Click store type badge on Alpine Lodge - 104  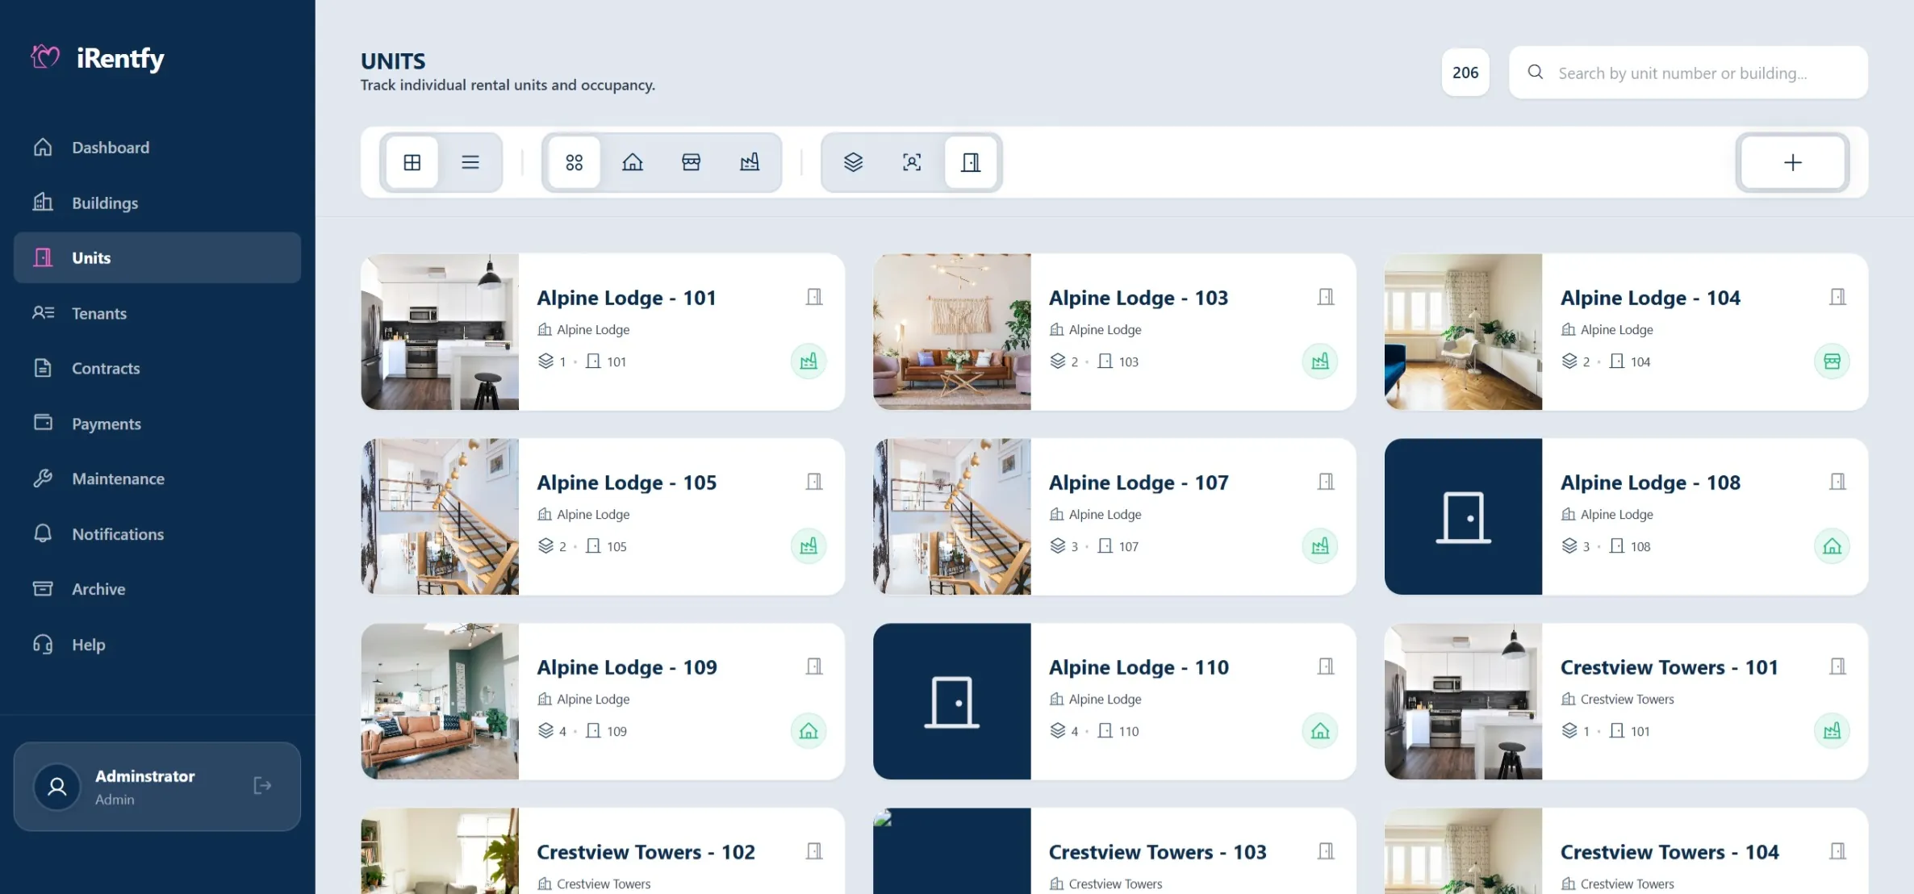1832,361
